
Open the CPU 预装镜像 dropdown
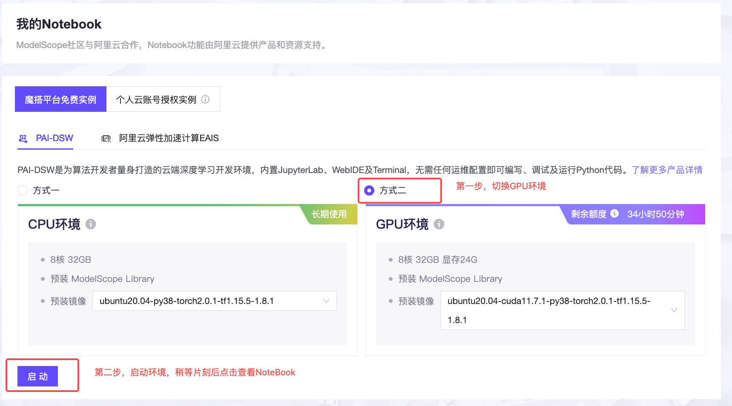(x=209, y=301)
